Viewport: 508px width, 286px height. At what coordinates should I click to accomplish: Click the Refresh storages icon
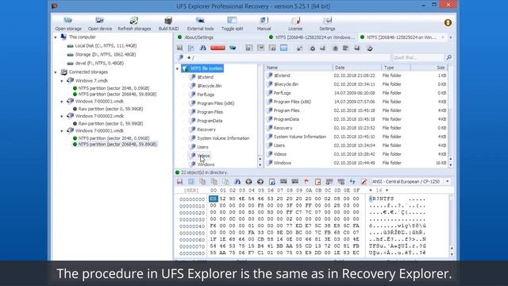click(x=134, y=21)
